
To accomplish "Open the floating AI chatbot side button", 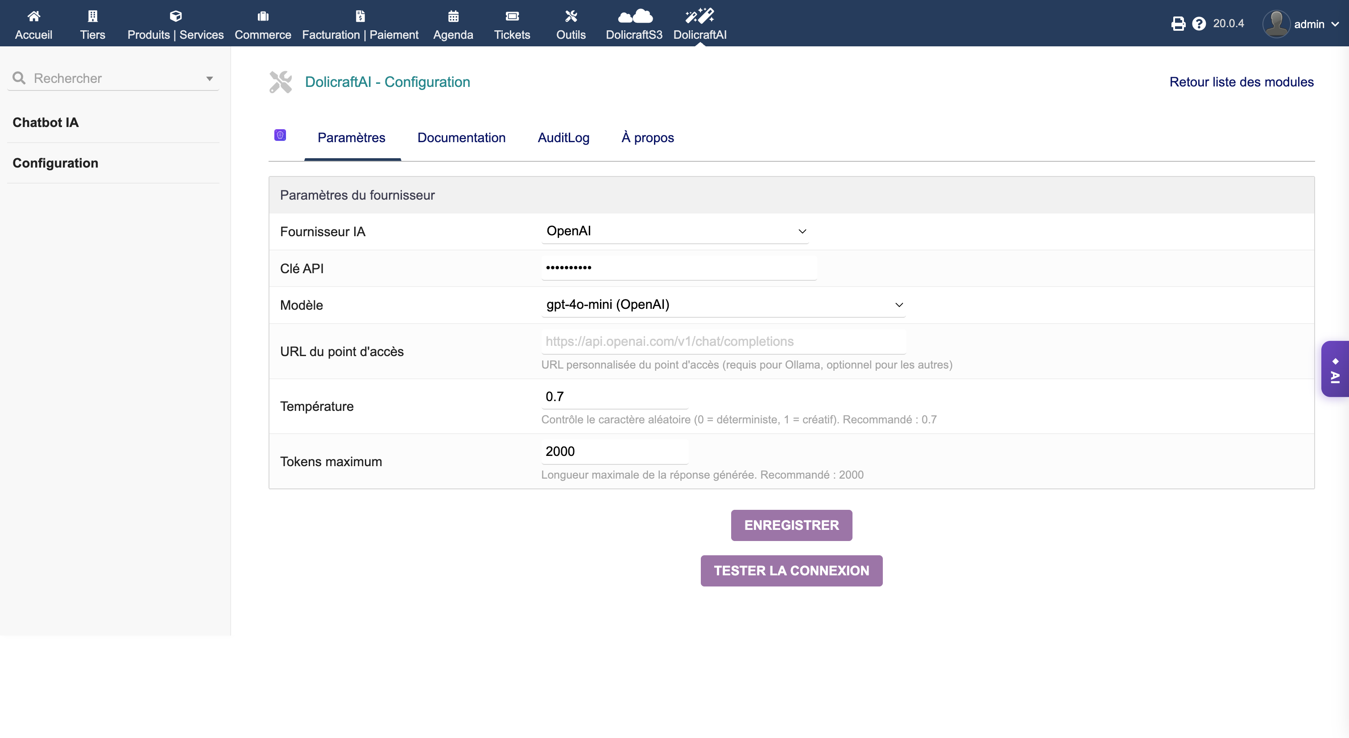I will pyautogui.click(x=1335, y=369).
